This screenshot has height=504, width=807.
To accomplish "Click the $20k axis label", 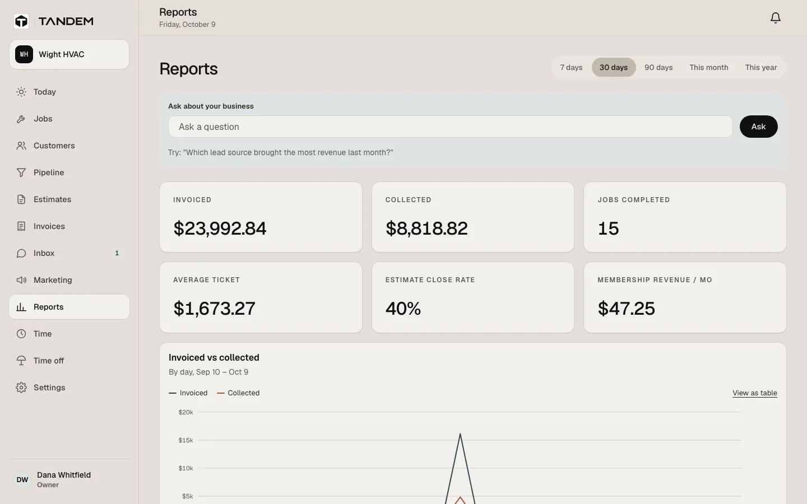I will coord(185,412).
